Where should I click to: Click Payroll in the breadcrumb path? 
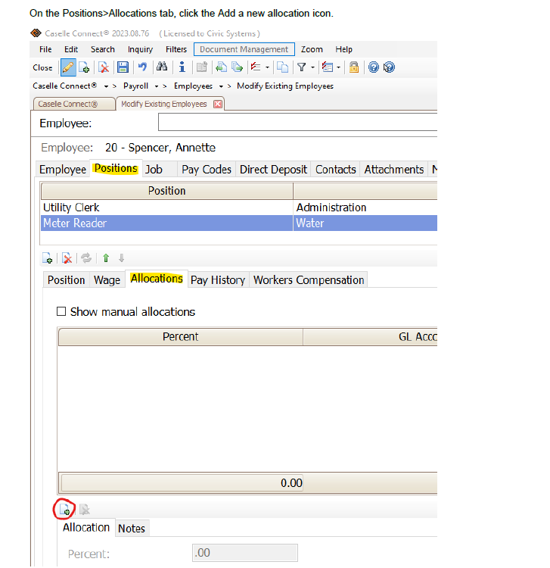pyautogui.click(x=135, y=86)
